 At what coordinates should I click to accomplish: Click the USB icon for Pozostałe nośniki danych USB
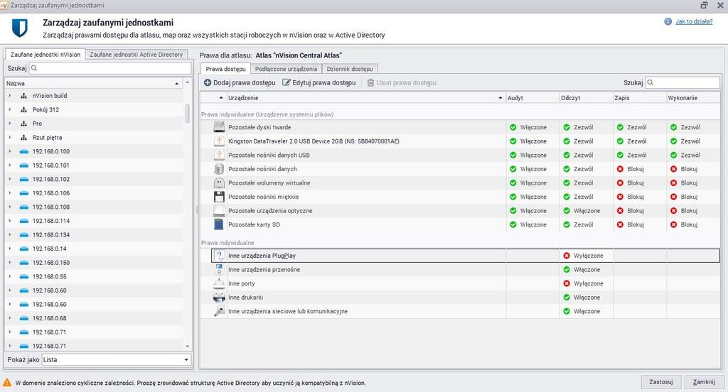pyautogui.click(x=219, y=155)
